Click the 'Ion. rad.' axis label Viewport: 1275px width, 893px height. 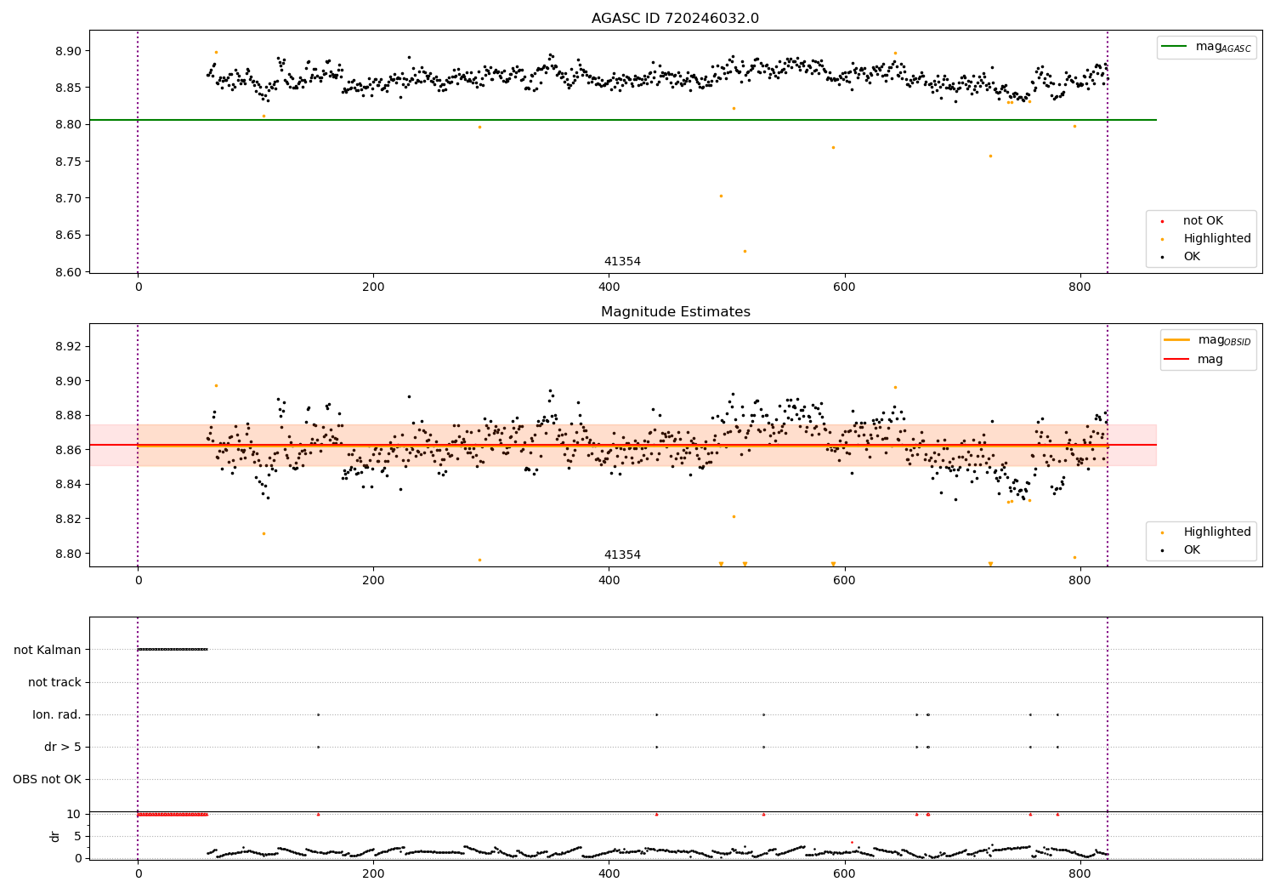click(x=57, y=714)
